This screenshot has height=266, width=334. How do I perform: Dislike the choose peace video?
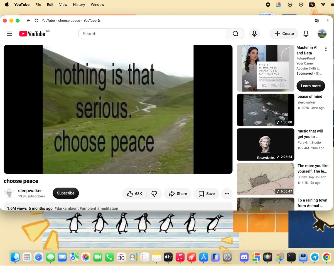point(154,194)
